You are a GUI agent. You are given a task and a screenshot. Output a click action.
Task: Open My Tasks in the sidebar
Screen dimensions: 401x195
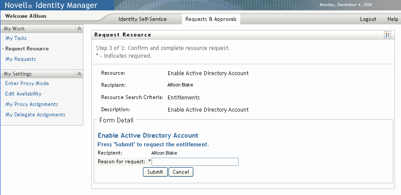[x=16, y=38]
